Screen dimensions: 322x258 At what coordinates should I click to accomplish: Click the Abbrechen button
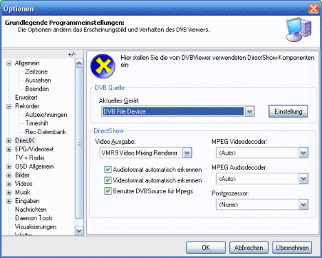pyautogui.click(x=249, y=248)
